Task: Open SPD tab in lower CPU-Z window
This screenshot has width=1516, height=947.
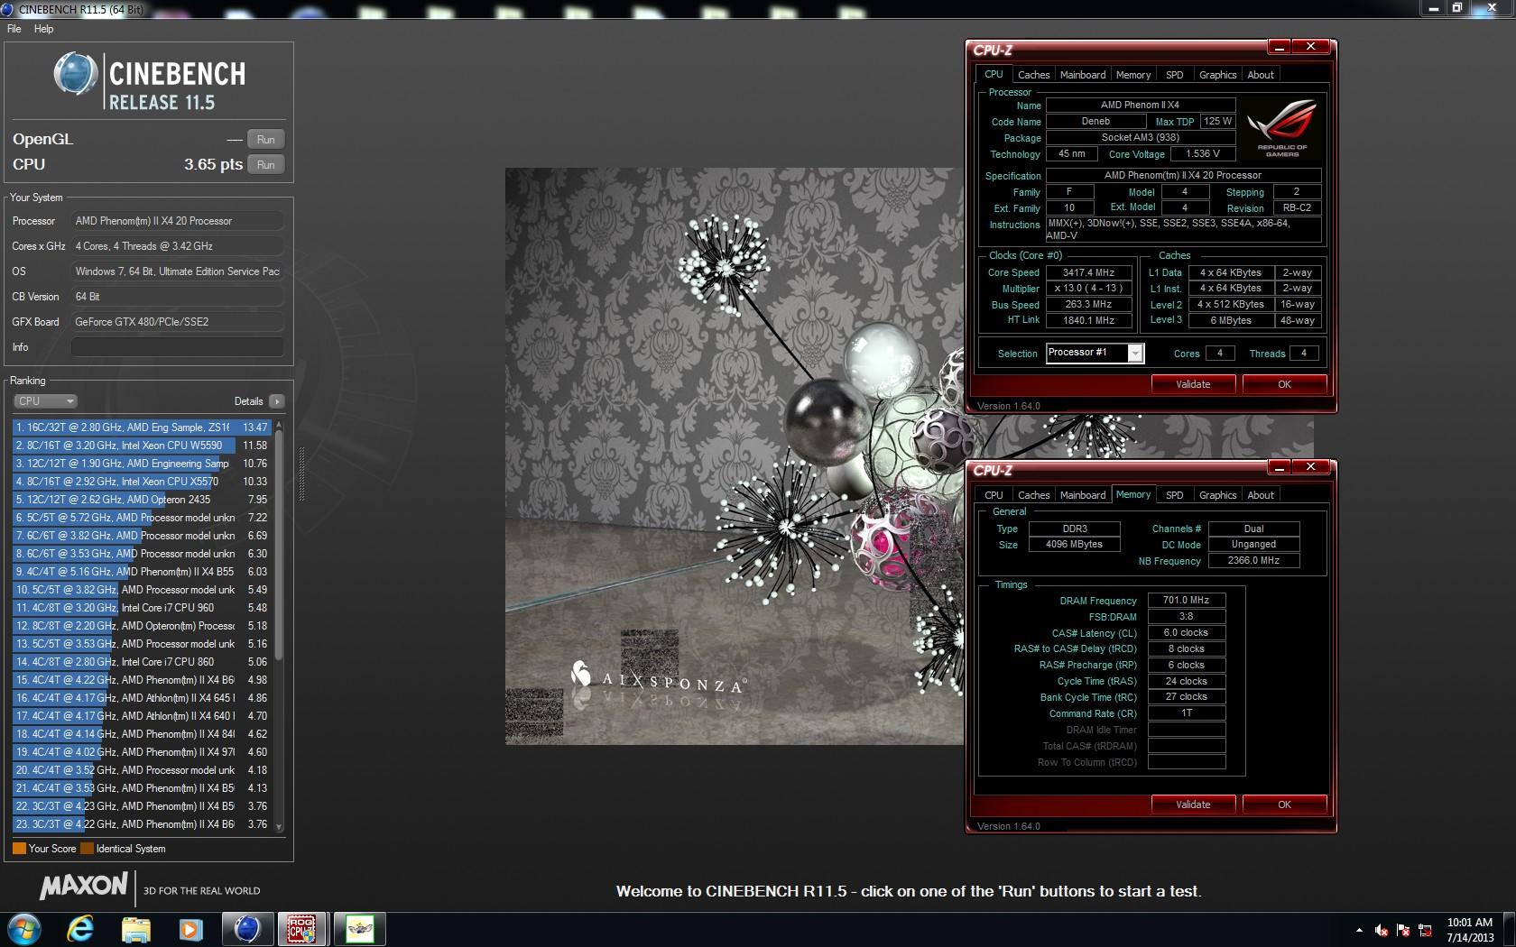Action: (x=1174, y=495)
